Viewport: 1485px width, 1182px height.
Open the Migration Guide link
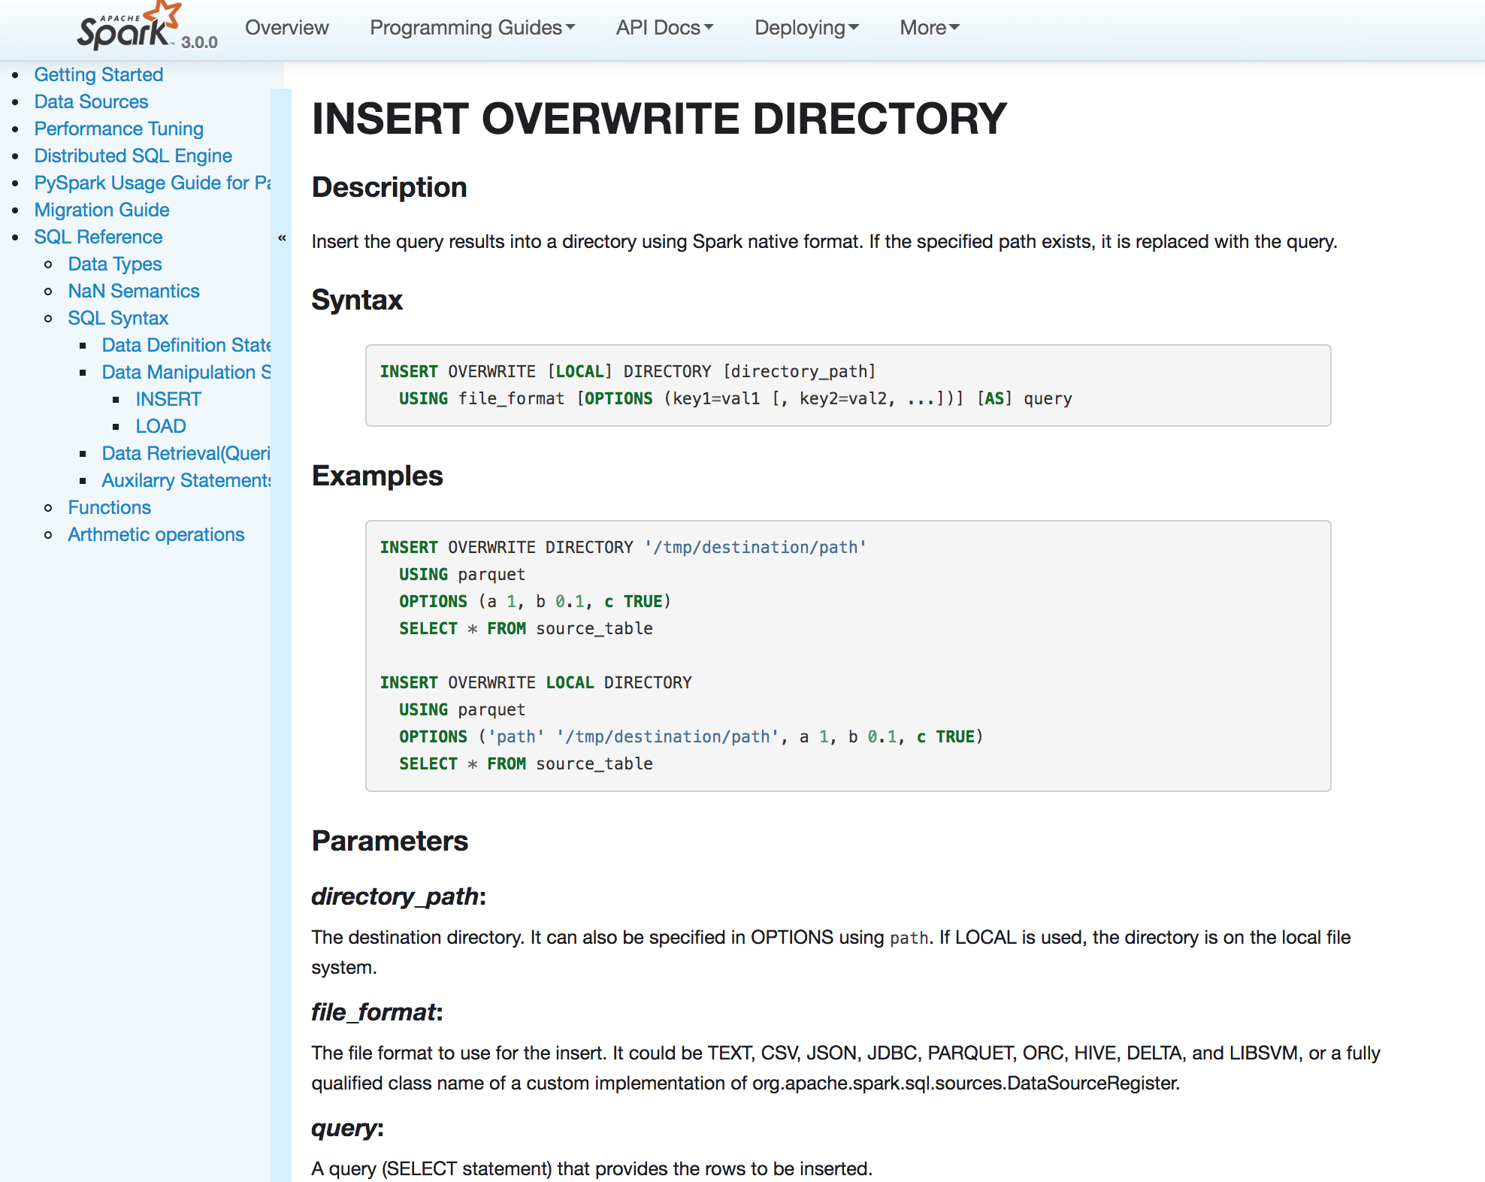pyautogui.click(x=101, y=210)
